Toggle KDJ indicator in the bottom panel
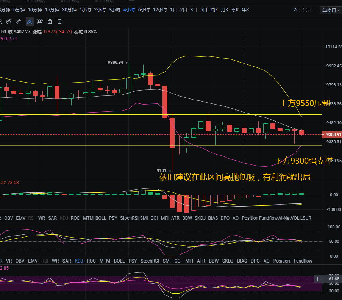Screen dimensions: 342x300 click(79, 261)
